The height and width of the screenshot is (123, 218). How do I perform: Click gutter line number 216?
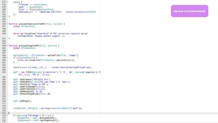click(x=4, y=101)
